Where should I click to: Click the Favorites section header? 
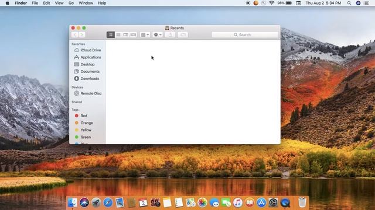[x=78, y=44]
